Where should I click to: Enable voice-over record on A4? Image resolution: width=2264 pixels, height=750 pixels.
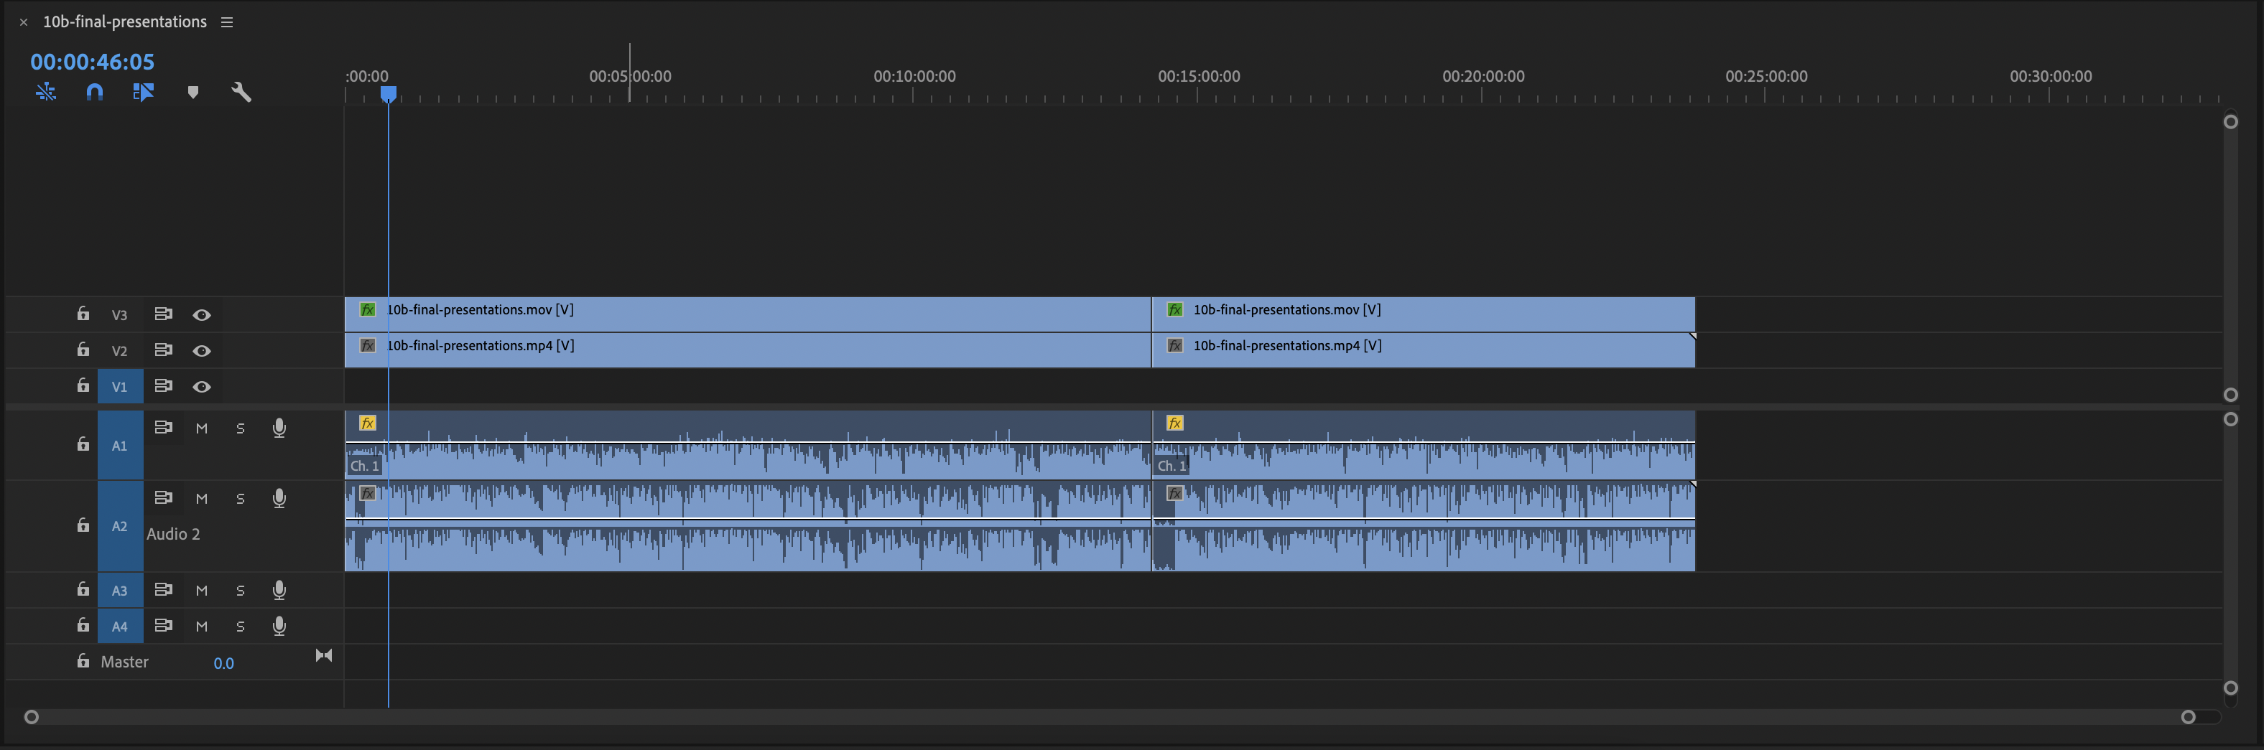[x=279, y=626]
